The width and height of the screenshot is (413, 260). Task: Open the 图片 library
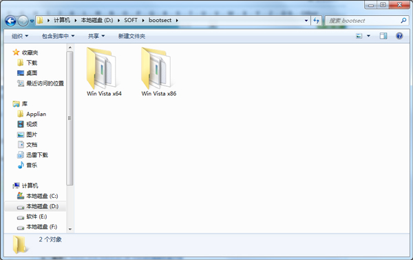click(x=32, y=134)
